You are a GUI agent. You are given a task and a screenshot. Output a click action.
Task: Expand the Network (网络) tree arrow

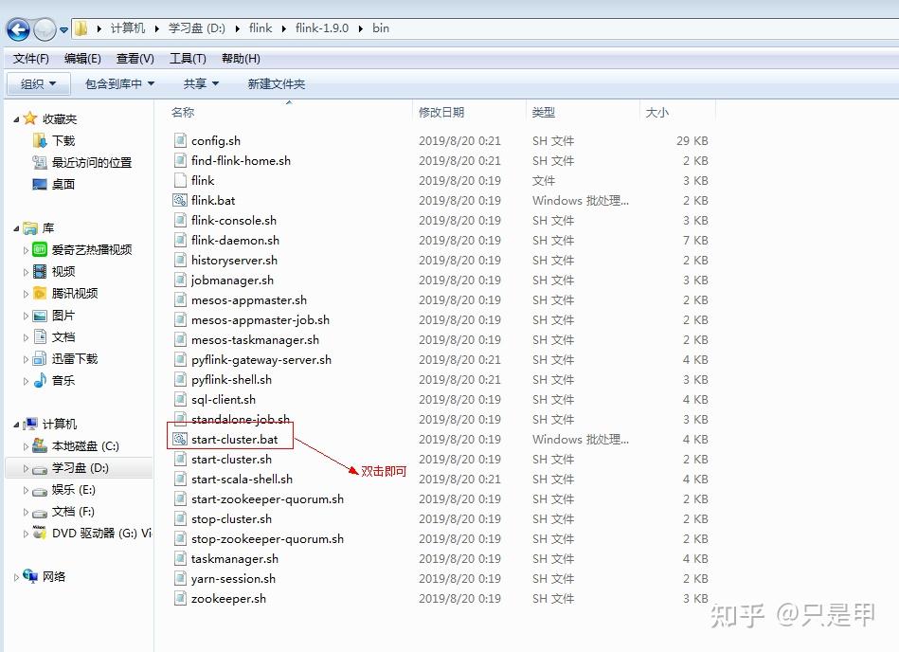click(x=16, y=577)
